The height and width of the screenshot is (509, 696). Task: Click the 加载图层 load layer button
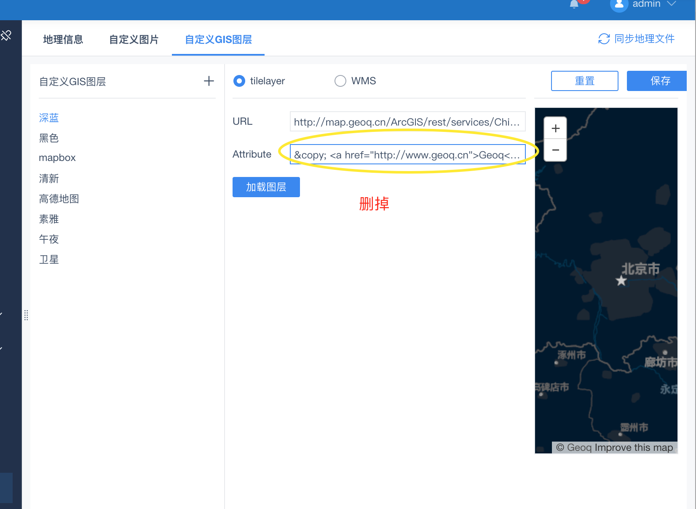tap(266, 187)
